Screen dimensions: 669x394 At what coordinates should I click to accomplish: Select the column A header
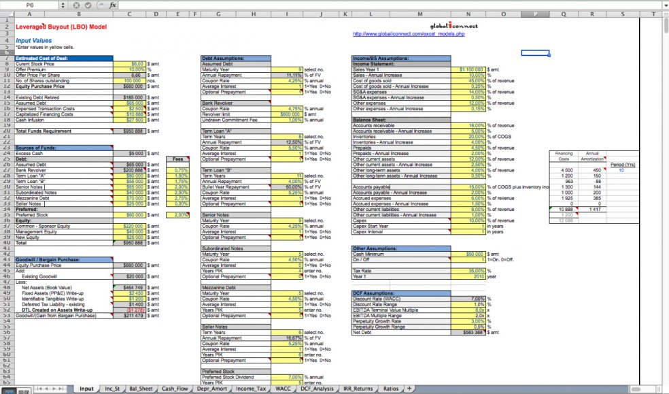point(29,14)
